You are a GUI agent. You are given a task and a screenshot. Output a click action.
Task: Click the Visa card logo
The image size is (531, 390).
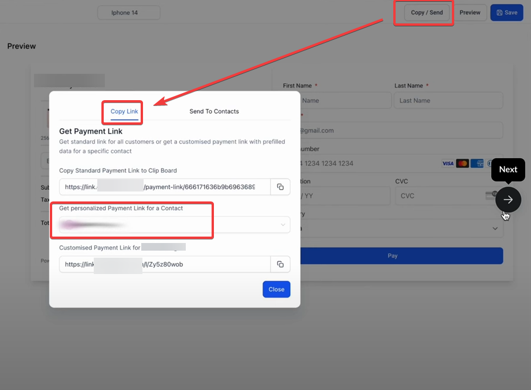pos(448,163)
